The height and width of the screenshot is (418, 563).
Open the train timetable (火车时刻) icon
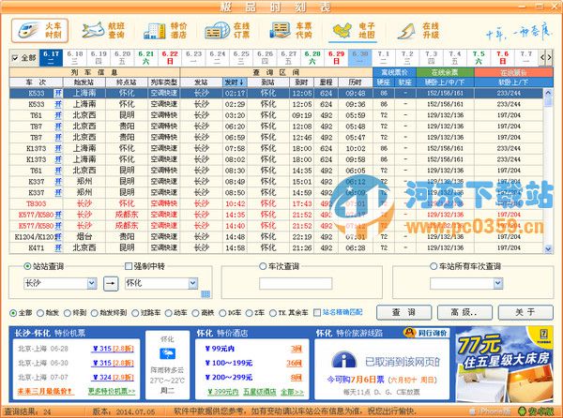point(39,31)
